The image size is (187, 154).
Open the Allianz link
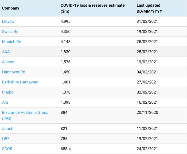(x=8, y=62)
